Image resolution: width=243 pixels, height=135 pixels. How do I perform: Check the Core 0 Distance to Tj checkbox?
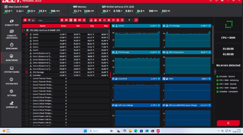pyautogui.click(x=27, y=53)
